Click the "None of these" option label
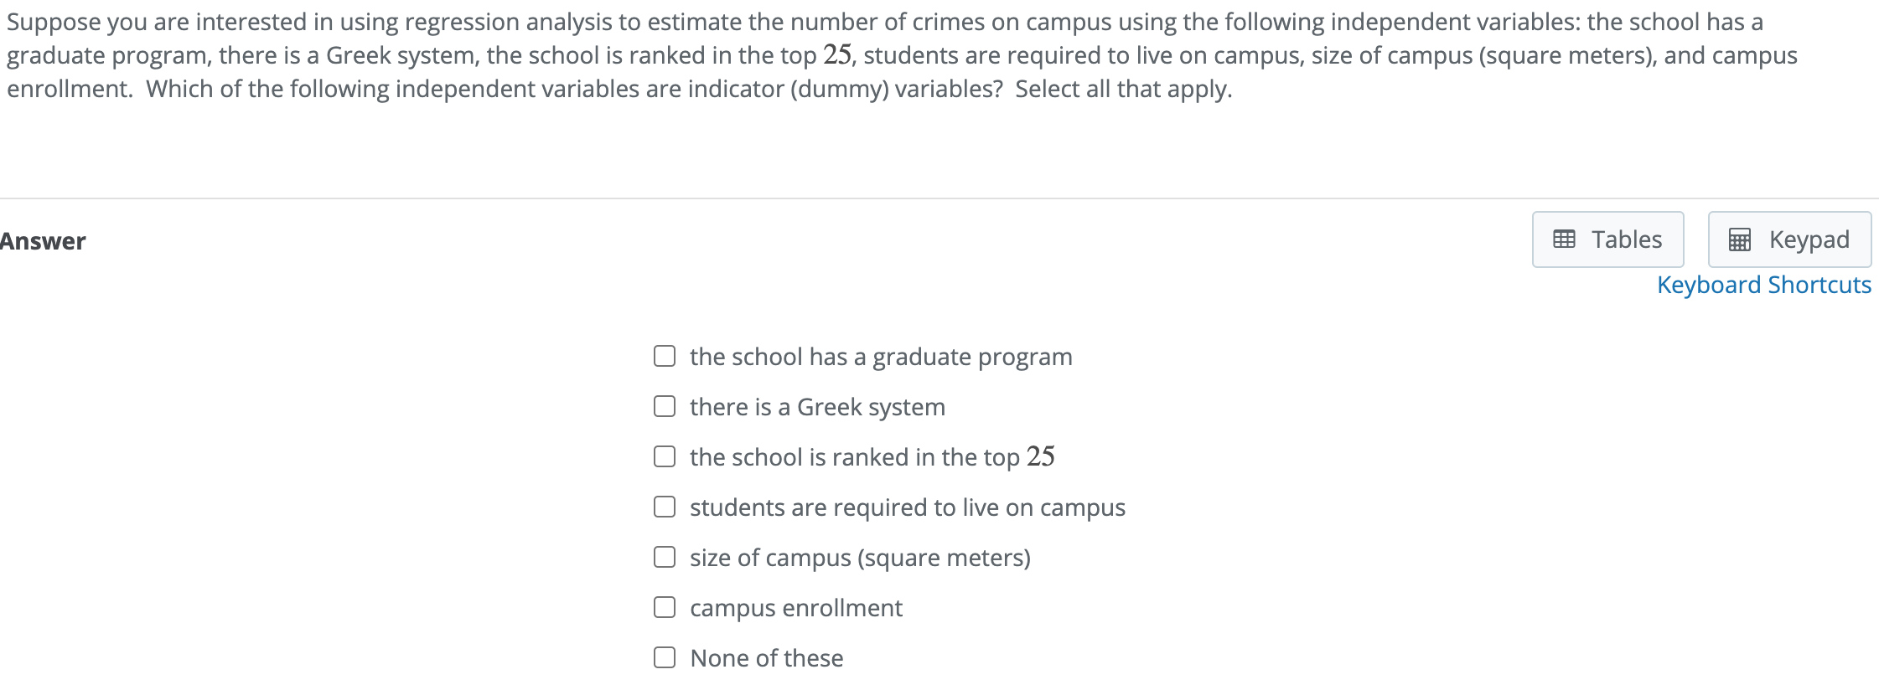 [x=766, y=658]
